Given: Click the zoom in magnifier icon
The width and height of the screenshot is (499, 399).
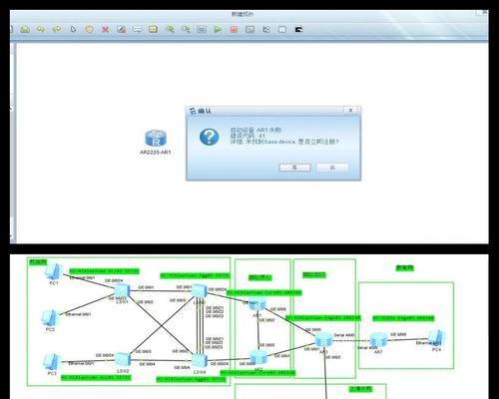Looking at the screenshot, I should (170, 29).
